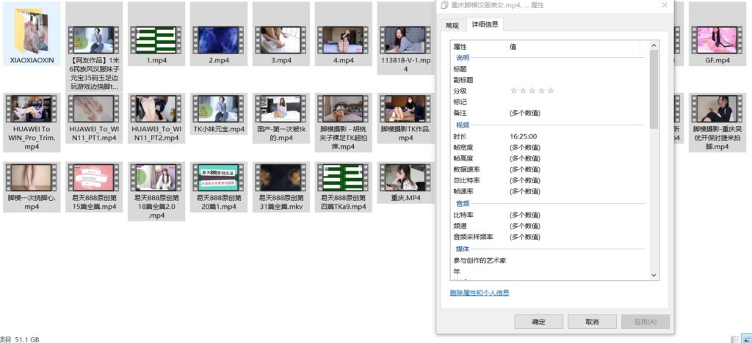Image resolution: width=752 pixels, height=343 pixels.
Task: Select the 2.mp4 video file
Action: coord(218,40)
